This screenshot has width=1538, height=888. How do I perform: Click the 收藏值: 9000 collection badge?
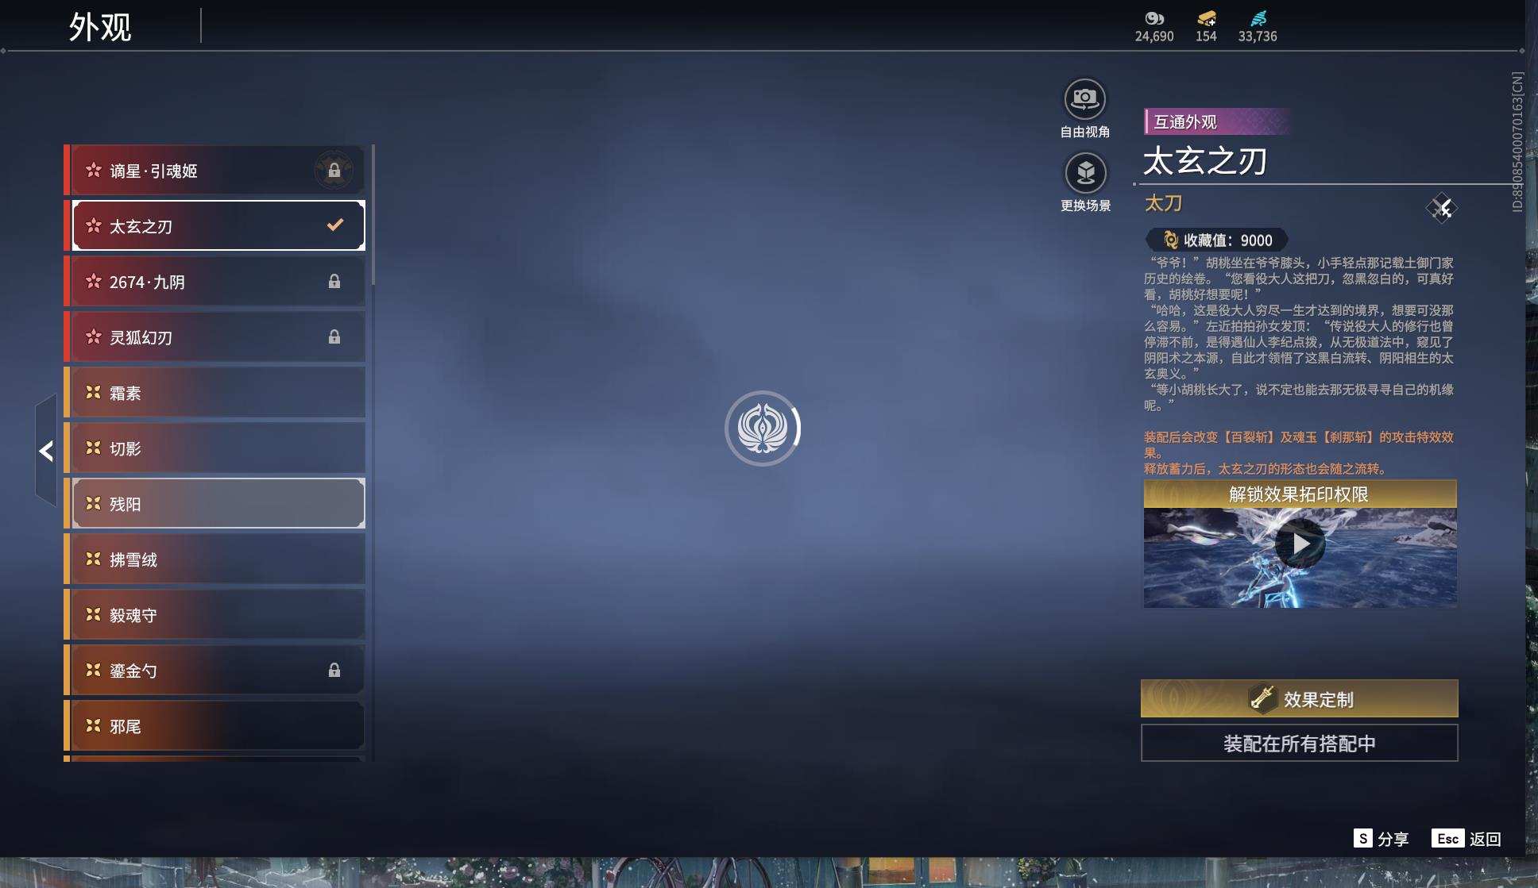[x=1217, y=240]
